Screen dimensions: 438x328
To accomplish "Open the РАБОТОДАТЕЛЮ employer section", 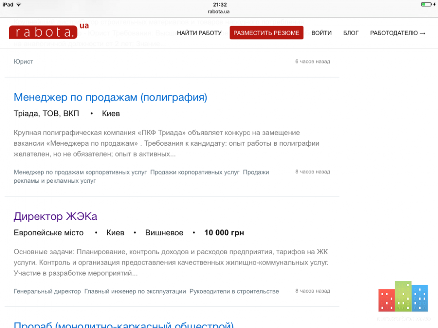I will 398,33.
